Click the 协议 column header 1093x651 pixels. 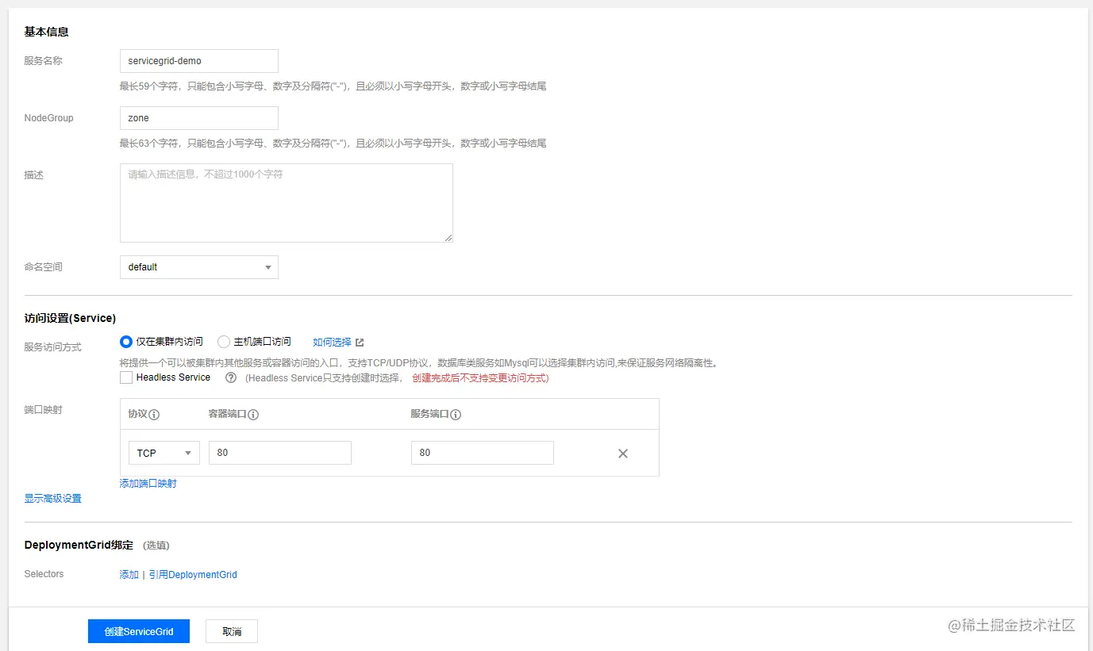coord(138,415)
